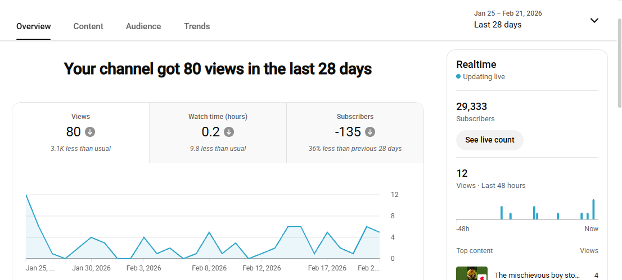
Task: Open The mischievous boy video thumbnail
Action: coord(471,273)
